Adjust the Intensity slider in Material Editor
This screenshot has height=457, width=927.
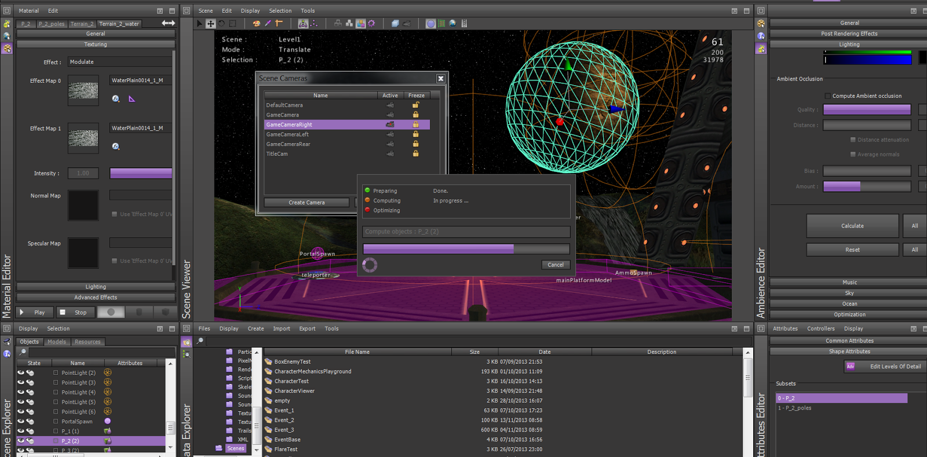click(x=141, y=173)
